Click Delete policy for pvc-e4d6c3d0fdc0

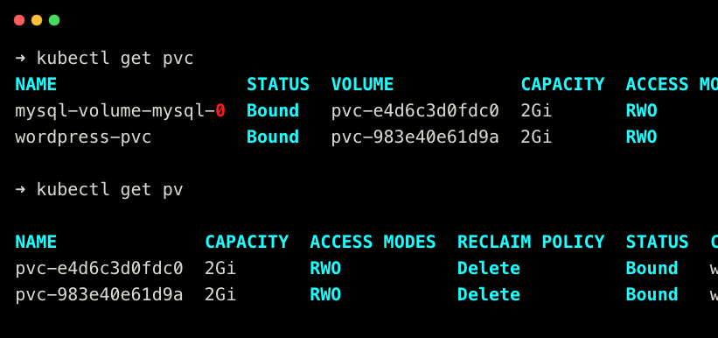coord(489,268)
